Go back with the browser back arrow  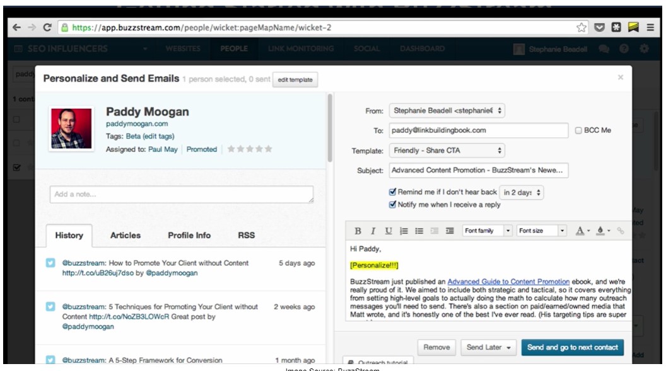click(16, 28)
